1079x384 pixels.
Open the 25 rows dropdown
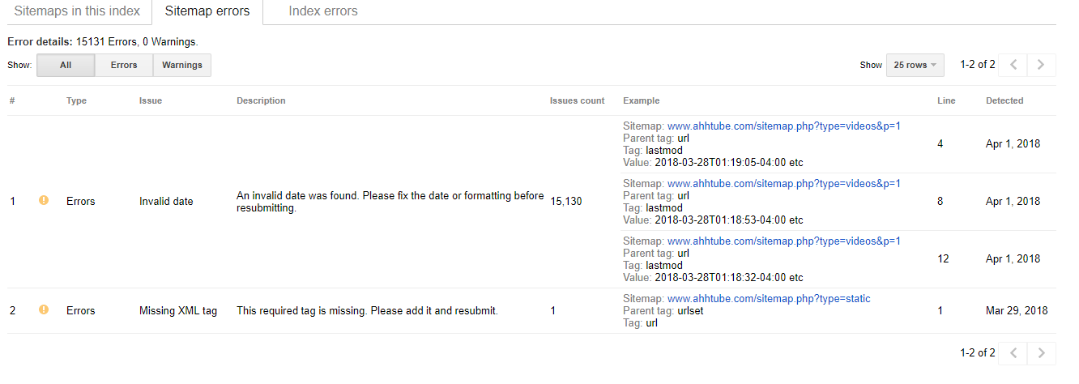point(915,65)
